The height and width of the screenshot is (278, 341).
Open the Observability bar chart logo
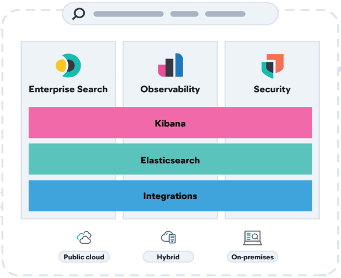point(170,66)
